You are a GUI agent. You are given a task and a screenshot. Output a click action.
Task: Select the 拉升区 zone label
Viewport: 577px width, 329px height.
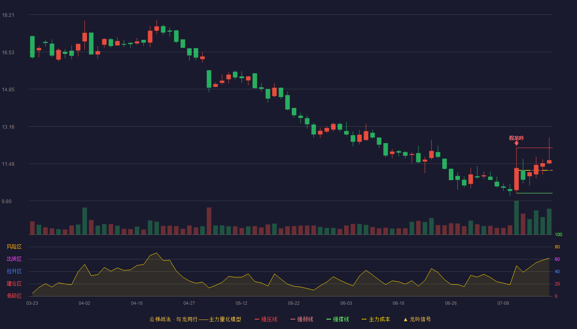(x=14, y=271)
